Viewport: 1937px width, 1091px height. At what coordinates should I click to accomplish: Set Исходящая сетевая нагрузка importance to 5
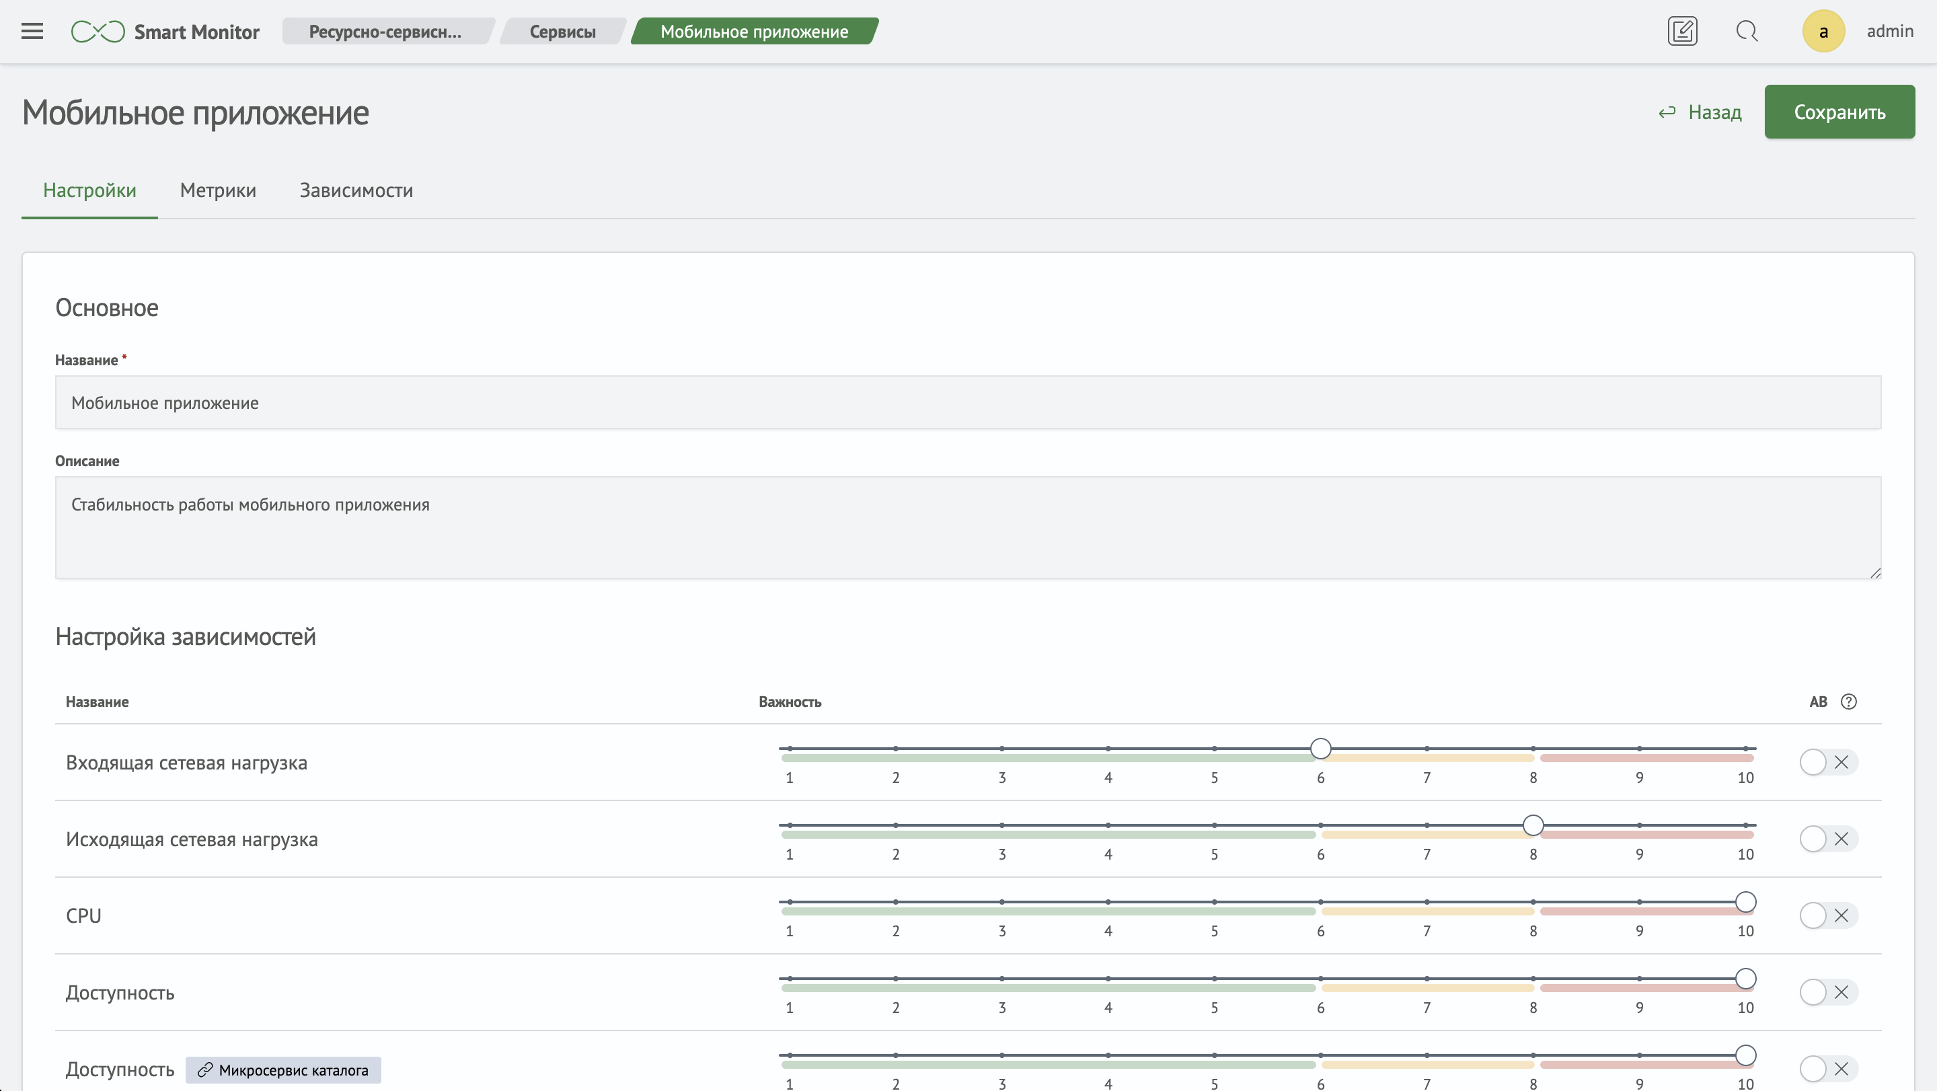click(1215, 825)
